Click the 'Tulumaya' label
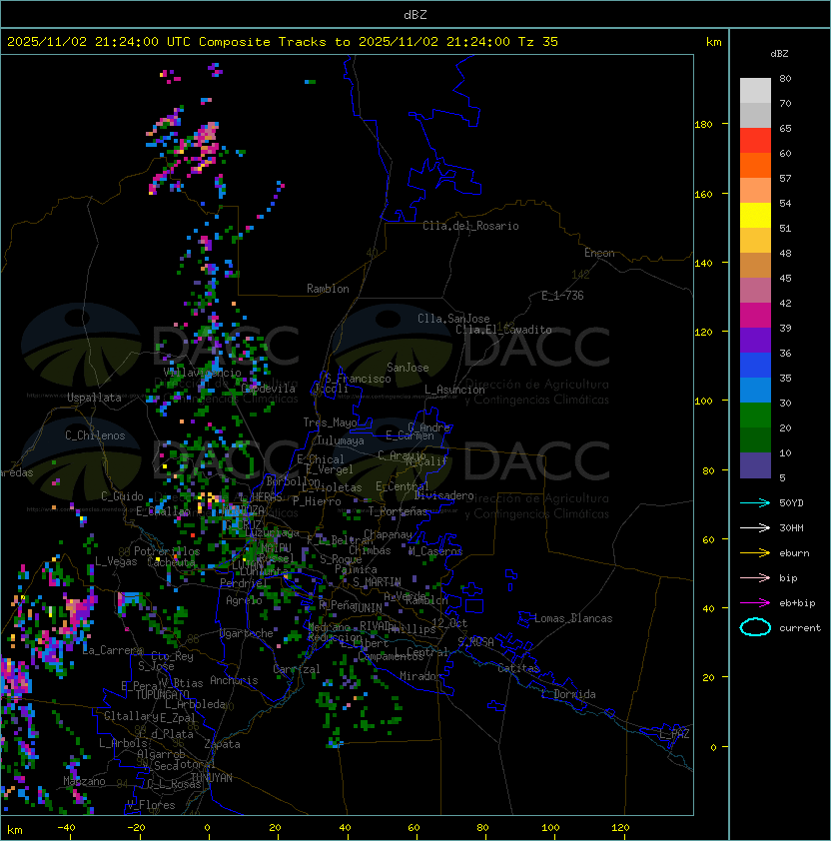This screenshot has height=841, width=831. (x=341, y=440)
